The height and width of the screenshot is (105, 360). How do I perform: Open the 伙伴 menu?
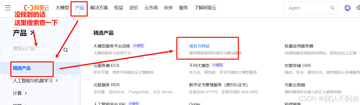168,8
